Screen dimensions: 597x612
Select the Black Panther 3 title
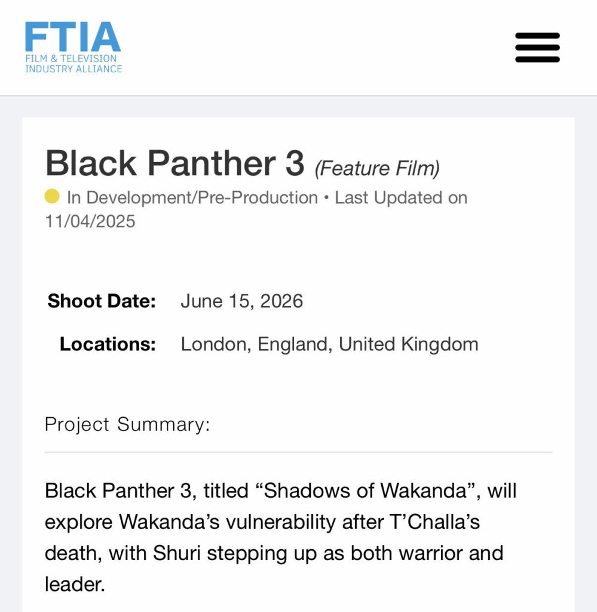(x=174, y=163)
